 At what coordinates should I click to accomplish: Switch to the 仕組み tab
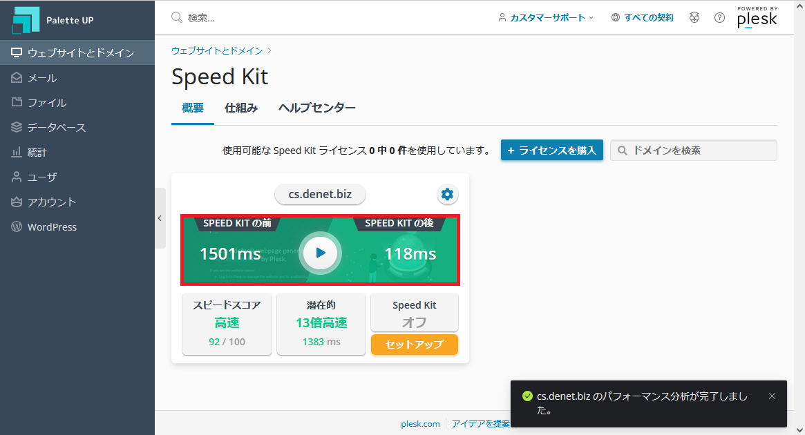pyautogui.click(x=241, y=108)
